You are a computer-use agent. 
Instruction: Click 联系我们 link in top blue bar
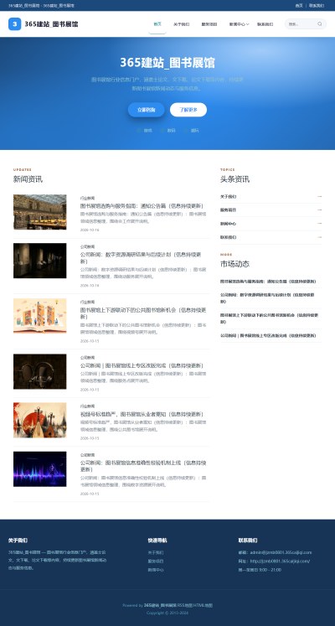(x=317, y=6)
